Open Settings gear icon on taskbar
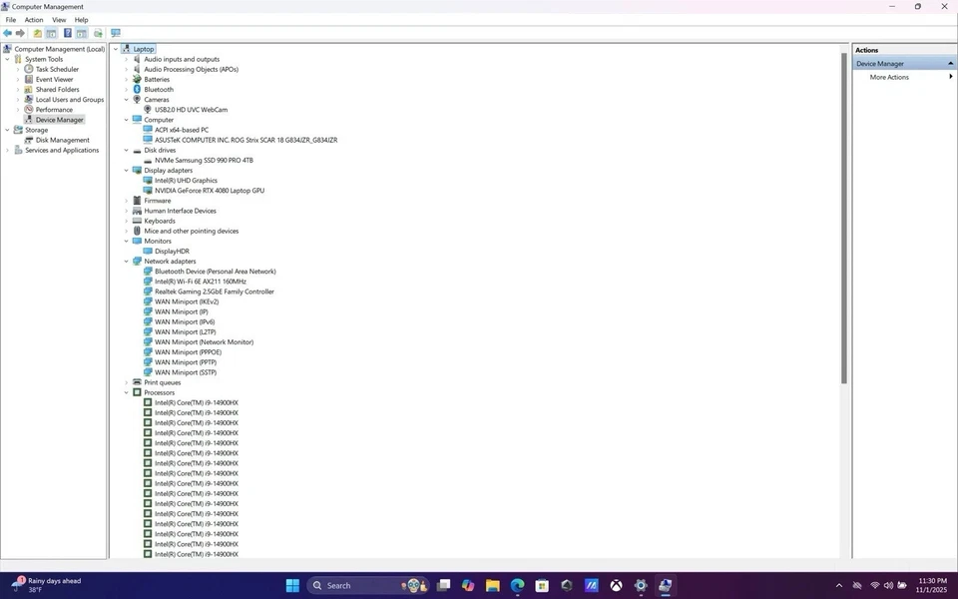 [x=641, y=586]
